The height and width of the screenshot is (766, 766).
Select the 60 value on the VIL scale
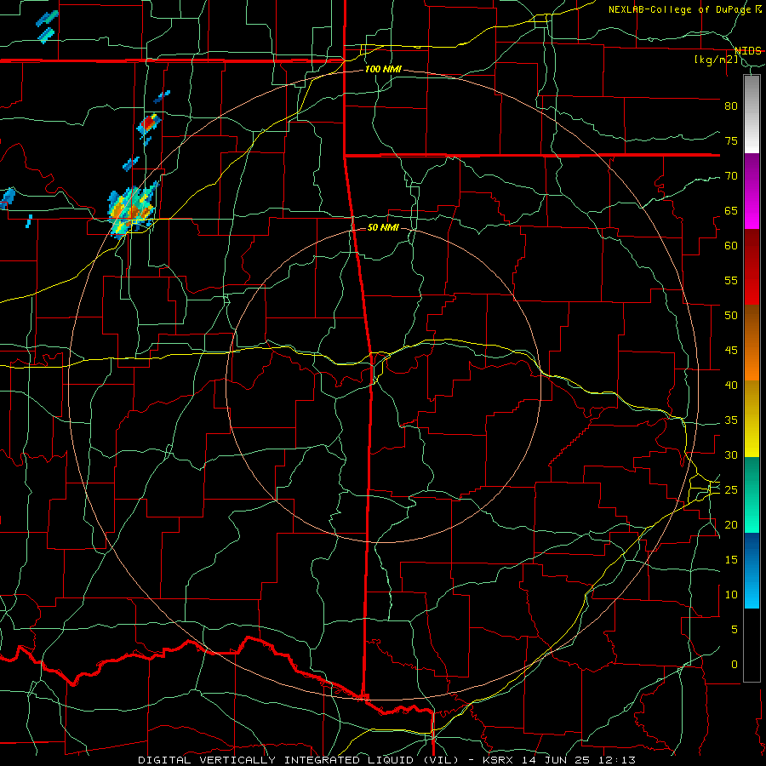pyautogui.click(x=731, y=246)
